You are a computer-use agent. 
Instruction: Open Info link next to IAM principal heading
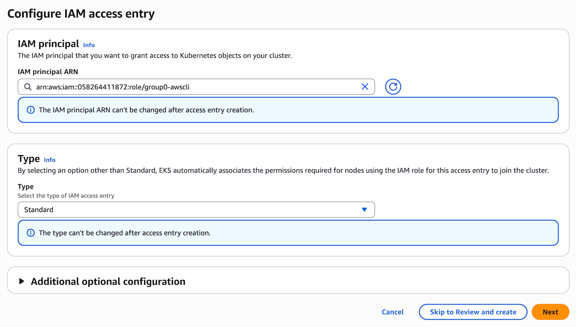pyautogui.click(x=89, y=45)
